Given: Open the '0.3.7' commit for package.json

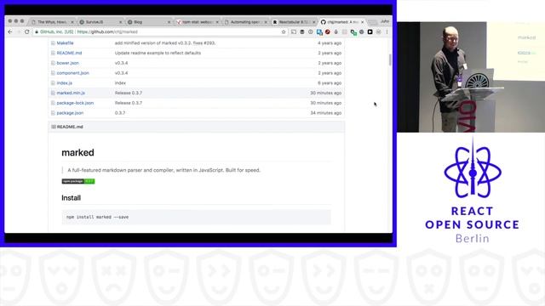Looking at the screenshot, I should (120, 113).
